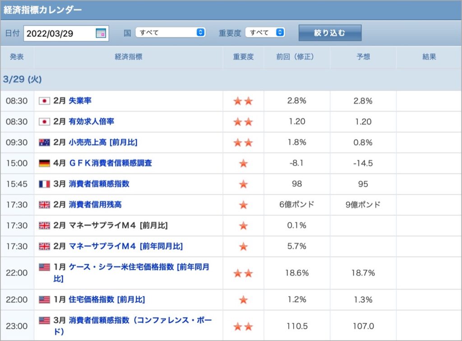
Task: Click the 絞り込む filter button
Action: pos(330,32)
